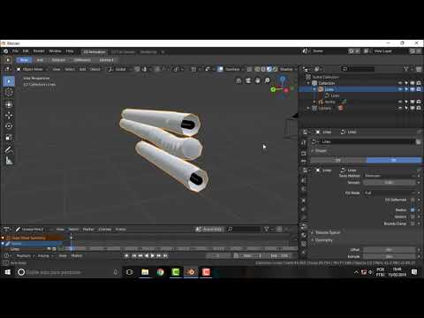Select LookDev viewport shading icon

click(269, 69)
